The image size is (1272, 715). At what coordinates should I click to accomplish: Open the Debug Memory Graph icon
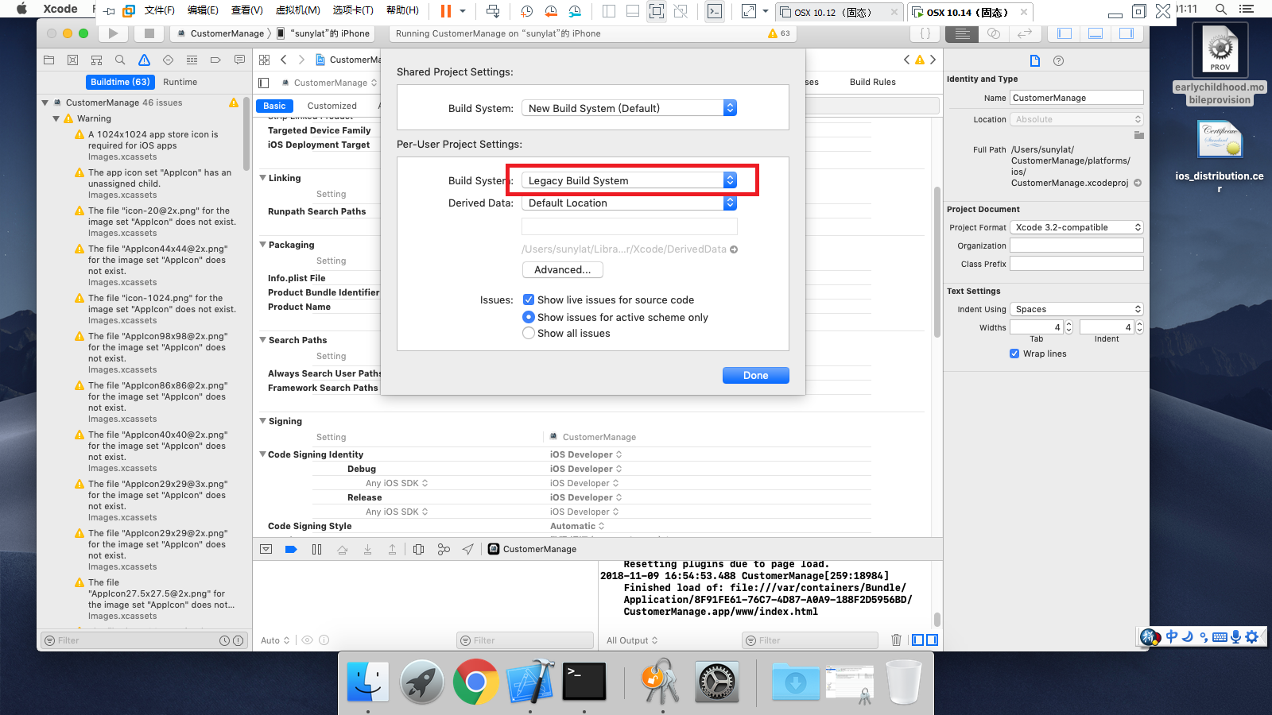(x=444, y=549)
